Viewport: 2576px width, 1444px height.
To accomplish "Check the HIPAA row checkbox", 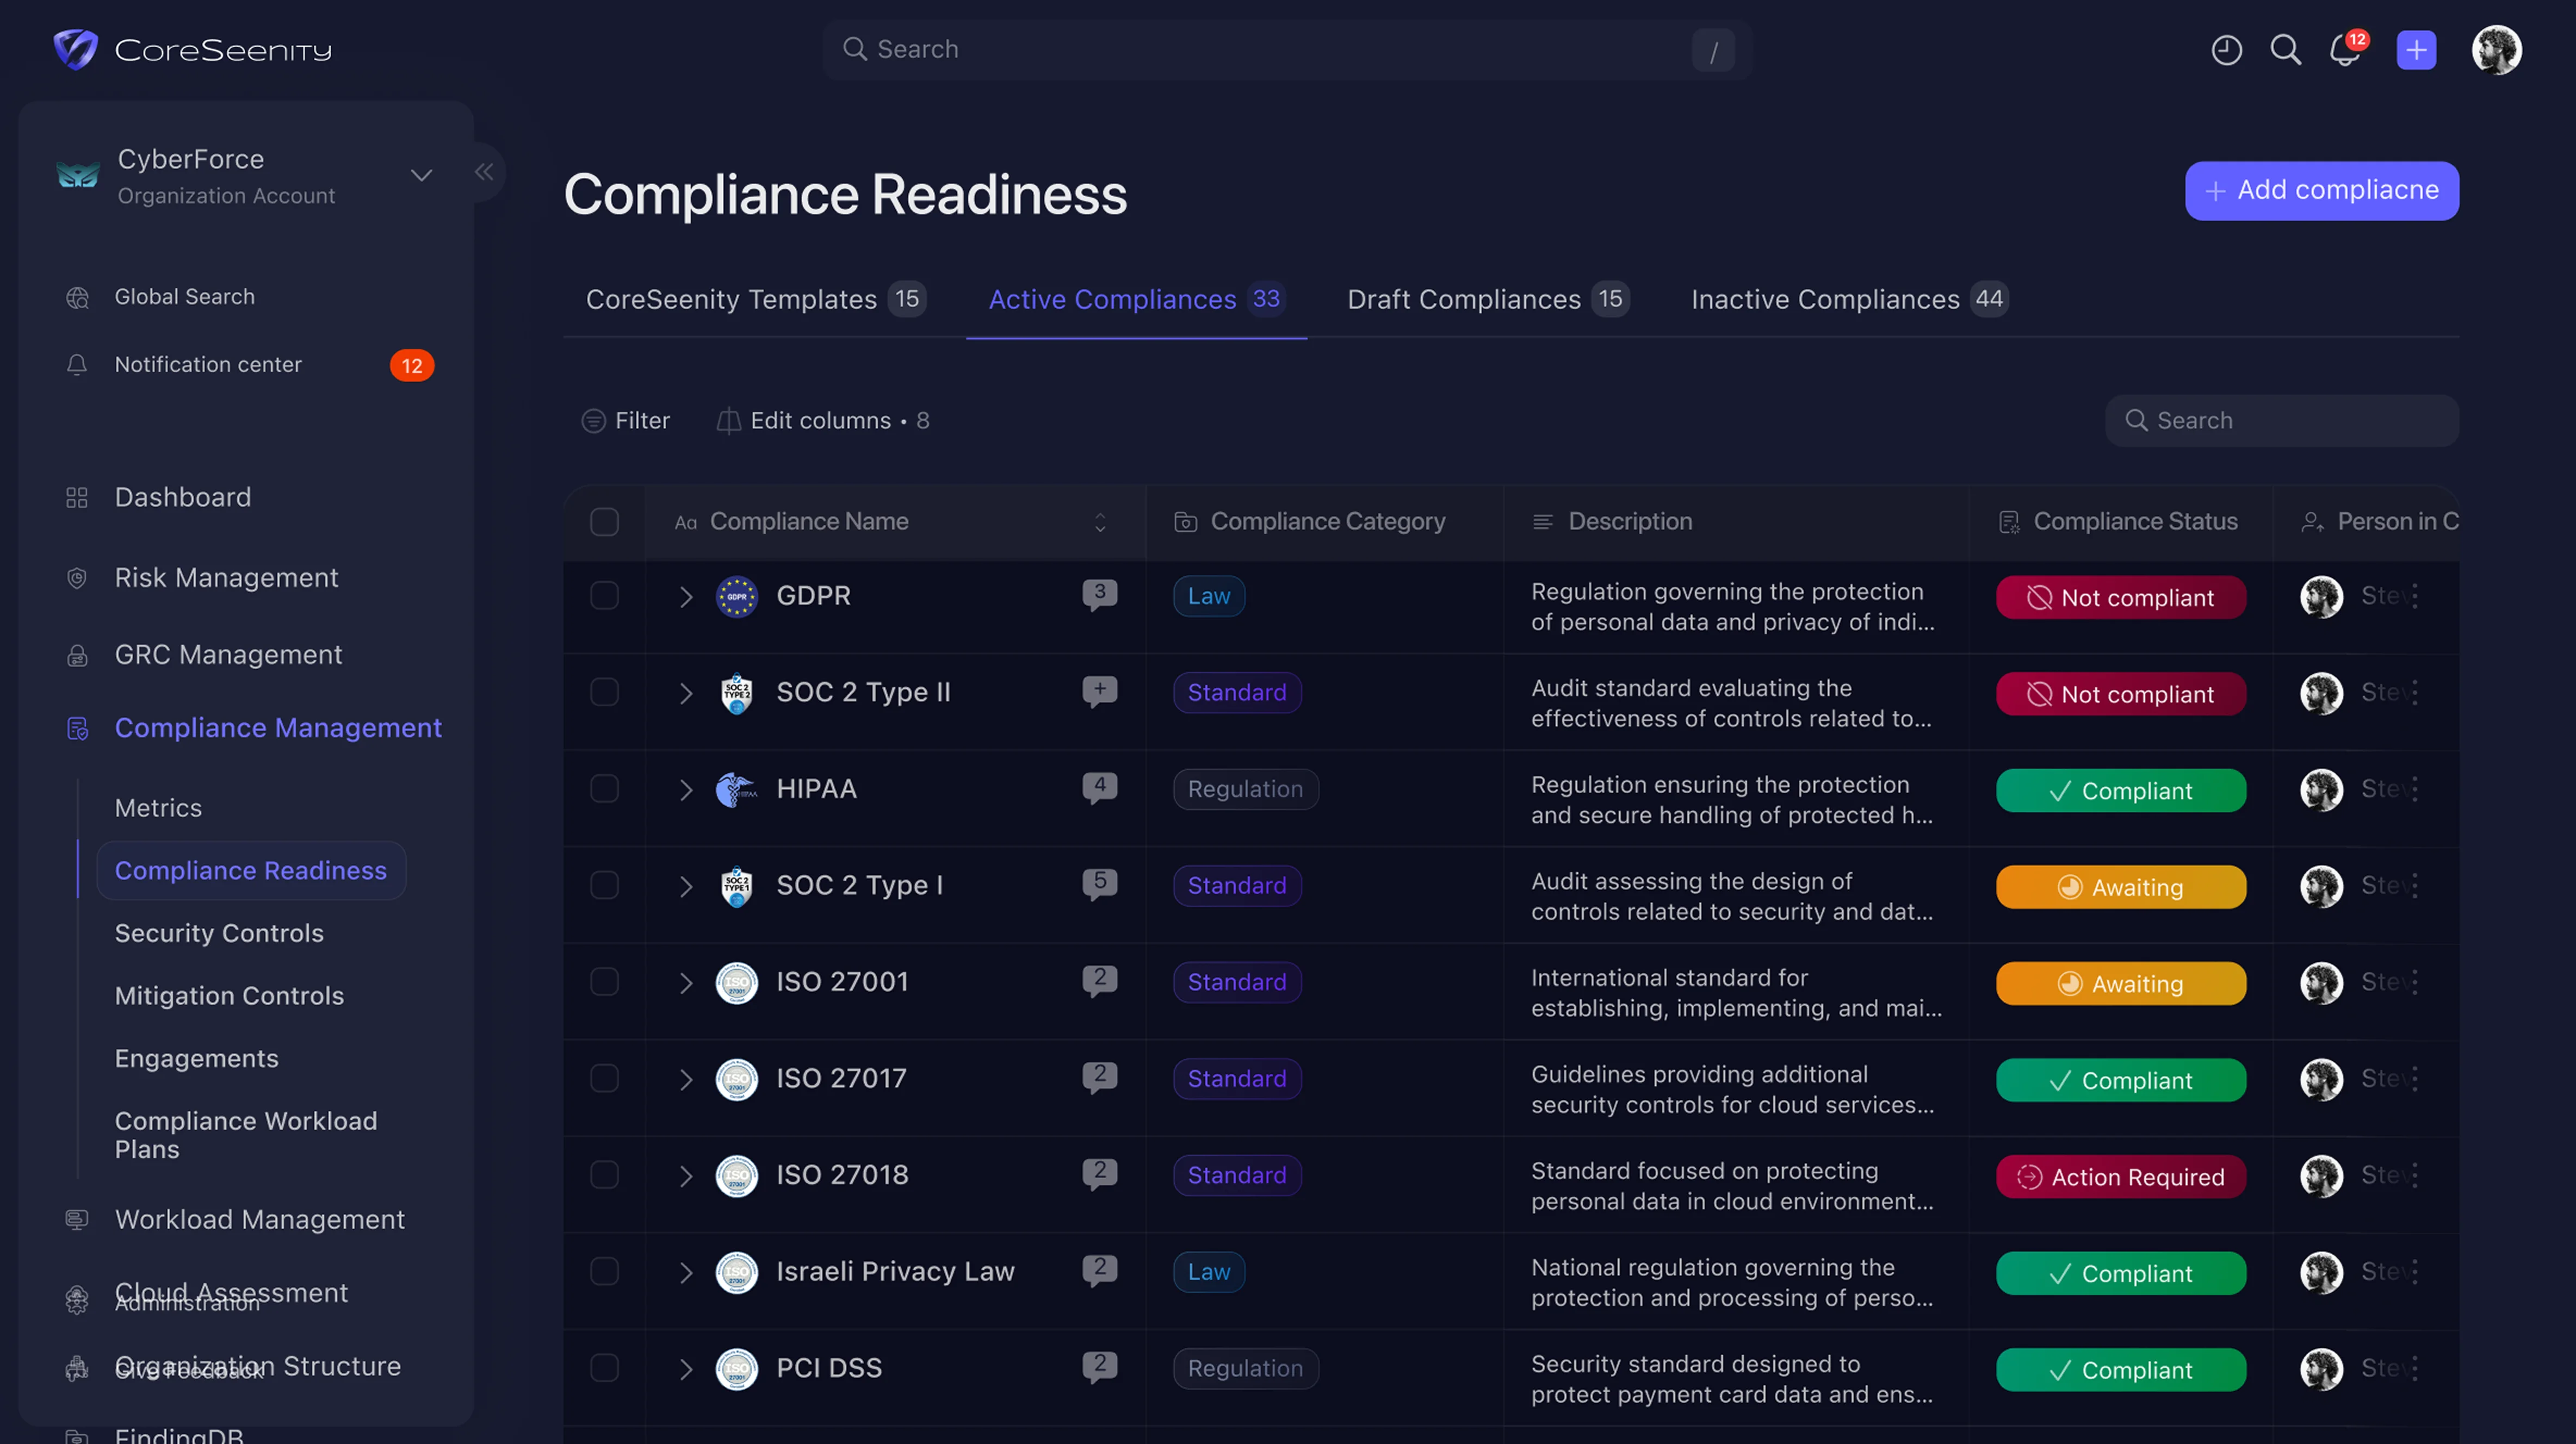I will pyautogui.click(x=604, y=788).
